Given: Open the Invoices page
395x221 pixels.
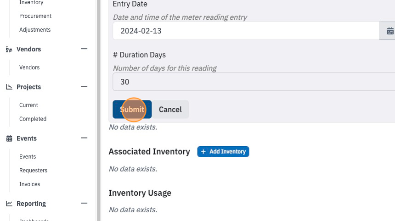Looking at the screenshot, I should pos(30,184).
